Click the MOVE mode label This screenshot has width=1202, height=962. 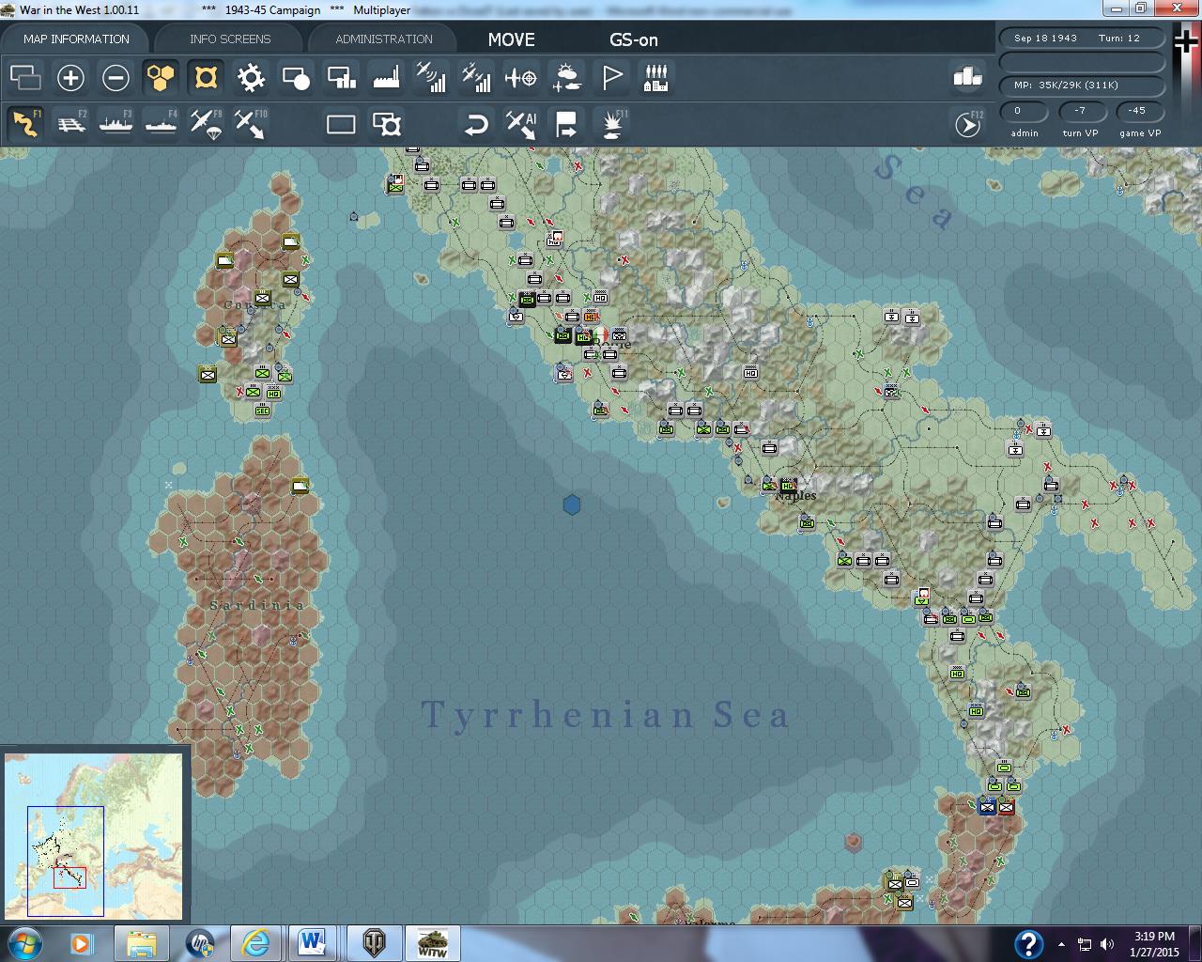point(512,39)
